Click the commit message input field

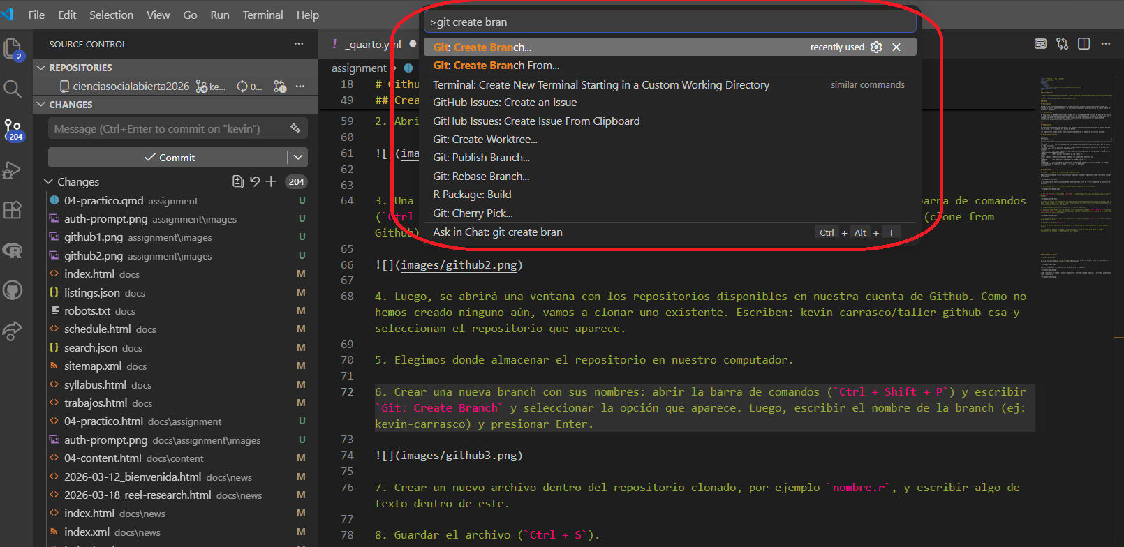click(x=168, y=128)
